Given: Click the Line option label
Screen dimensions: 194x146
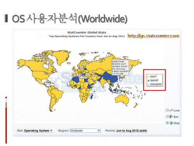Looking at the screenshot, I should coord(177,111).
